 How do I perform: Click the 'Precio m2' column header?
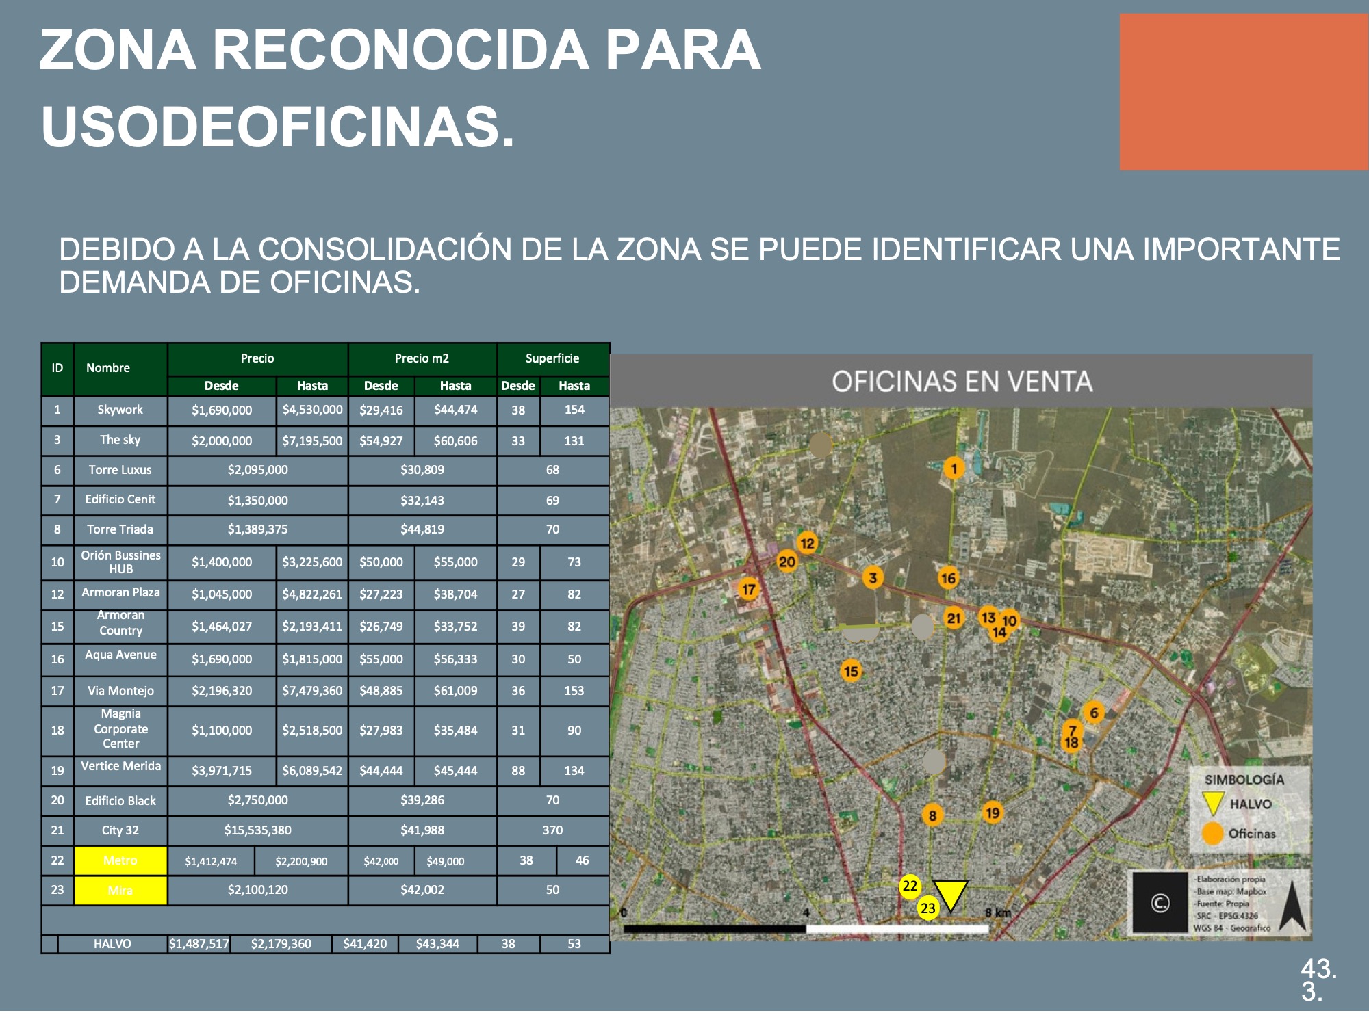[x=422, y=359]
